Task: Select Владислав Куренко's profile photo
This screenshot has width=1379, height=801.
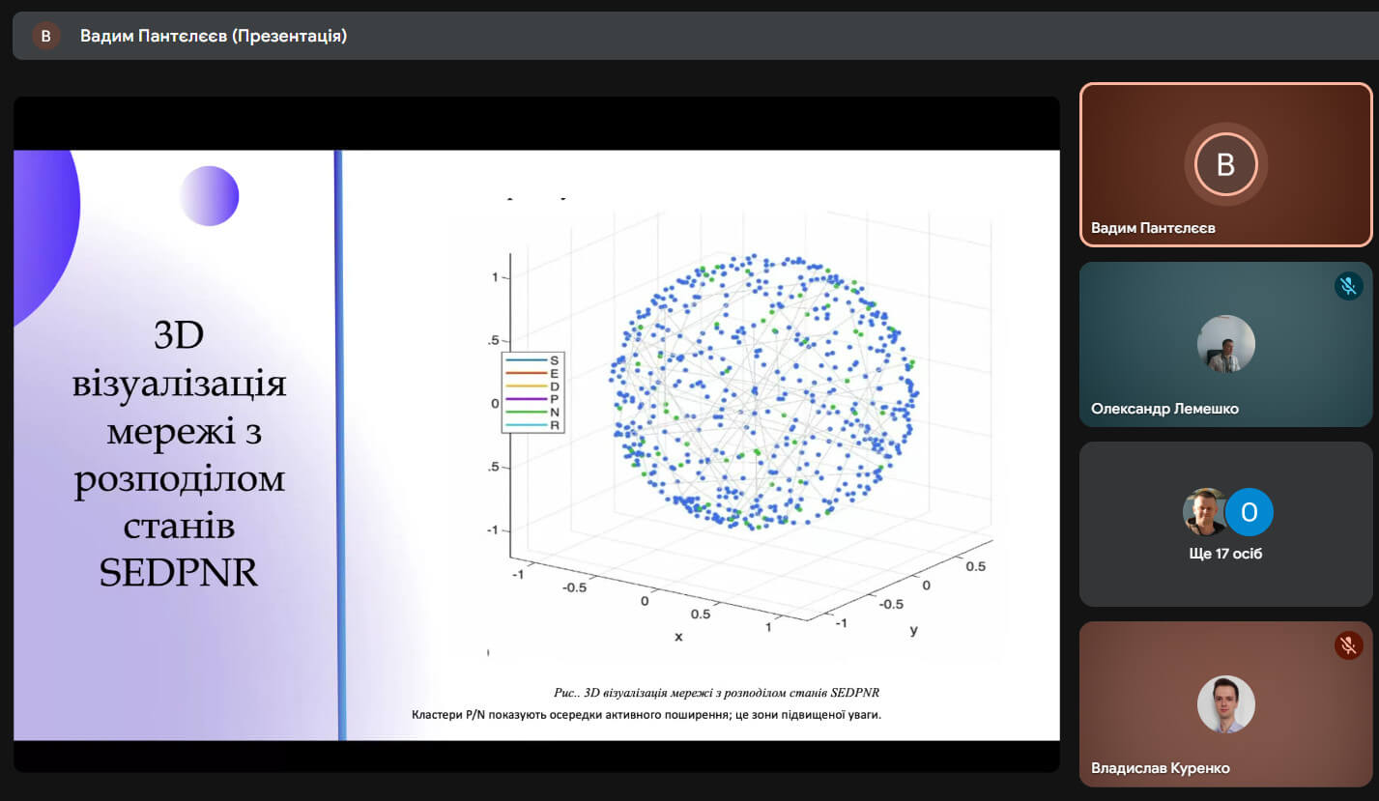Action: 1225,703
